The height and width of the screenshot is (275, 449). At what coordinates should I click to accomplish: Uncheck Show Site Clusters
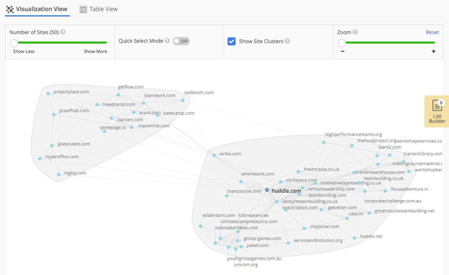(232, 42)
